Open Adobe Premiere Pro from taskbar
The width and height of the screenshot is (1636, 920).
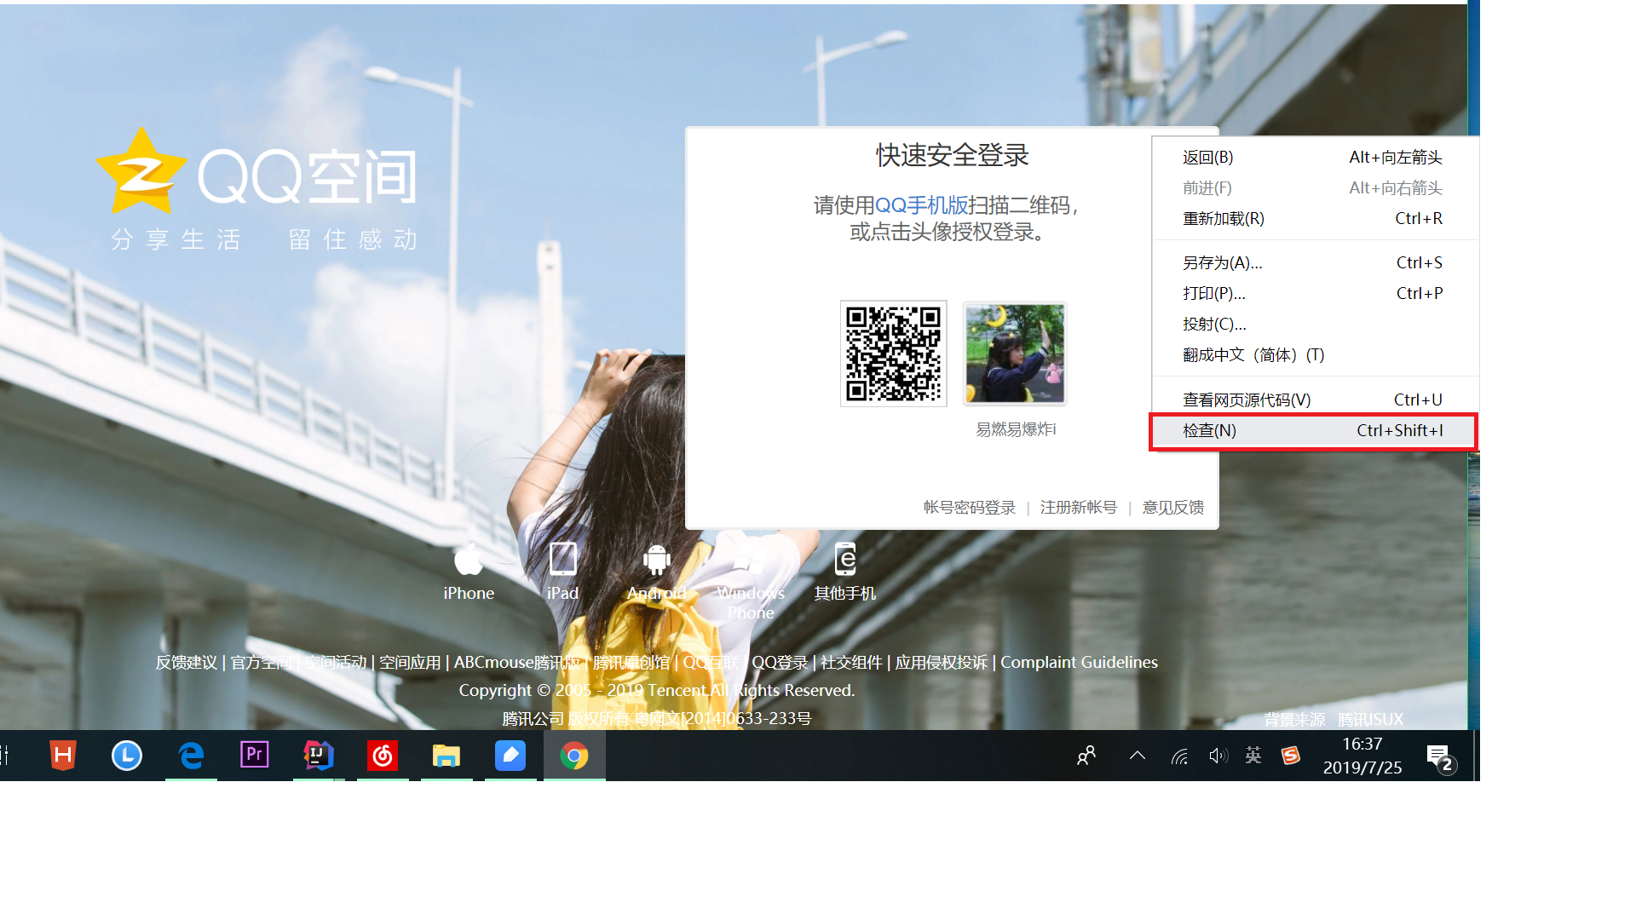[255, 756]
